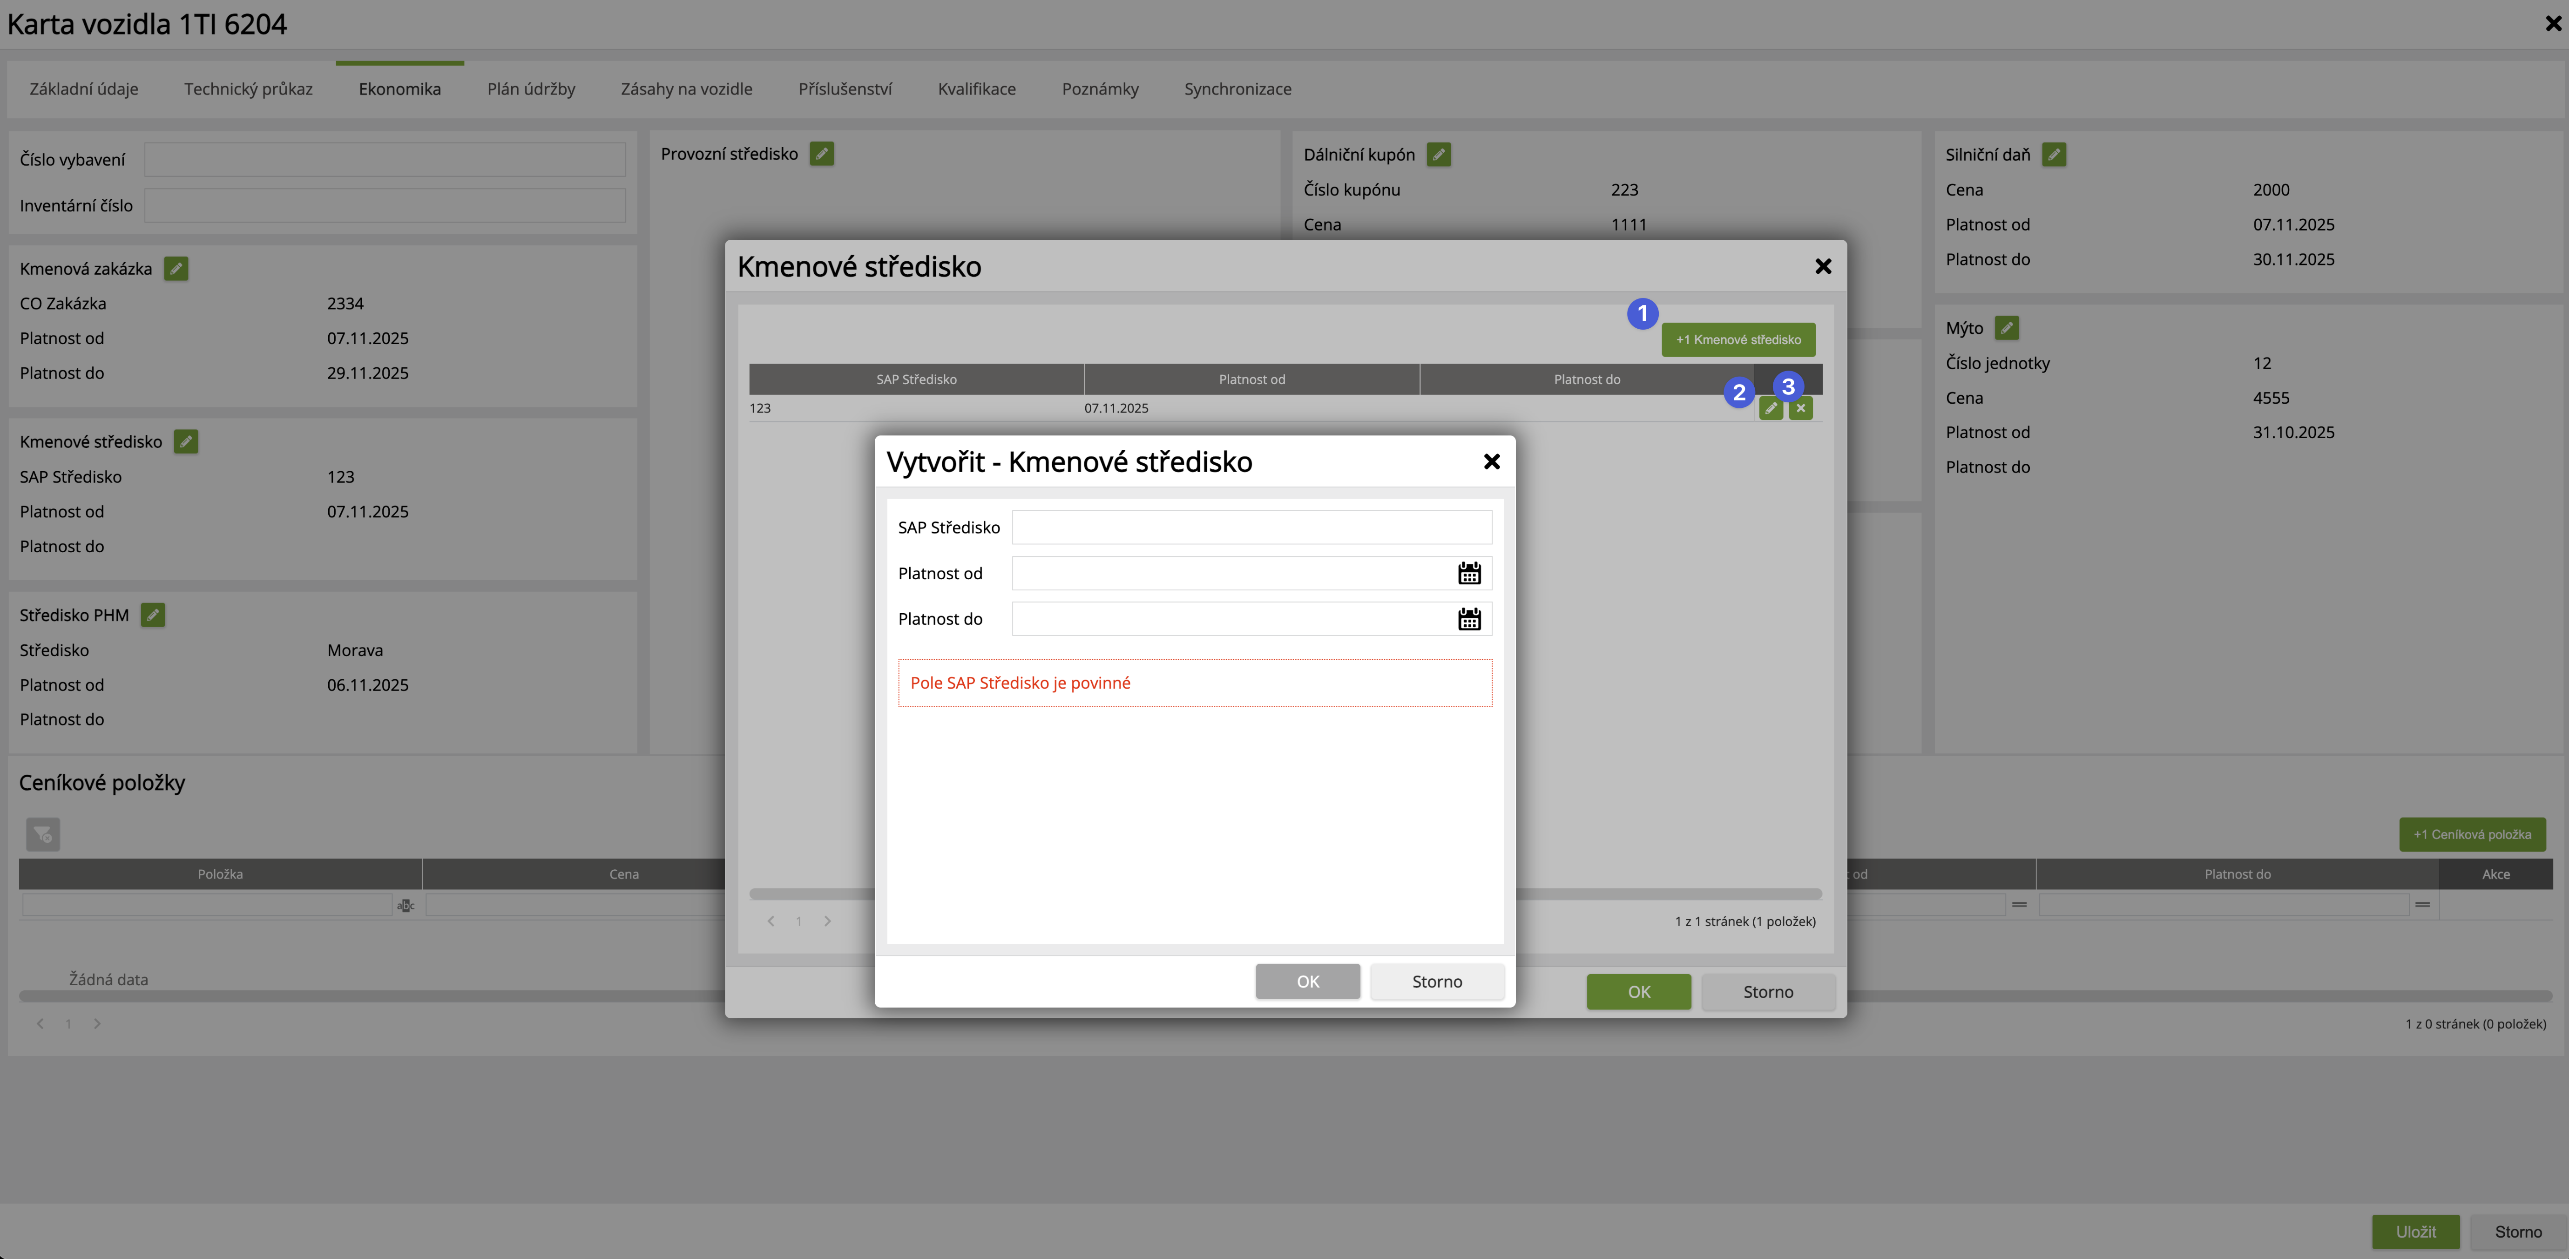Switch to Plán údržby tab
2569x1259 pixels.
pos(531,89)
